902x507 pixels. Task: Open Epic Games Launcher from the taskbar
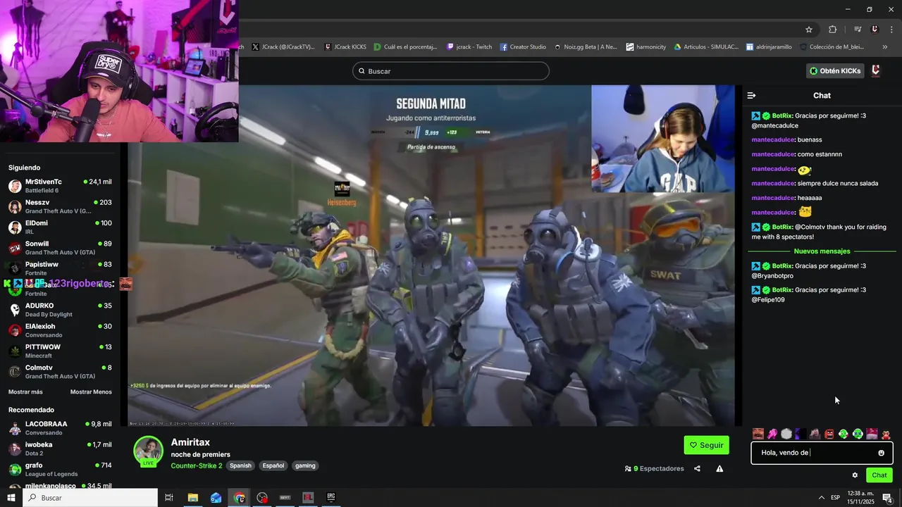click(x=330, y=498)
